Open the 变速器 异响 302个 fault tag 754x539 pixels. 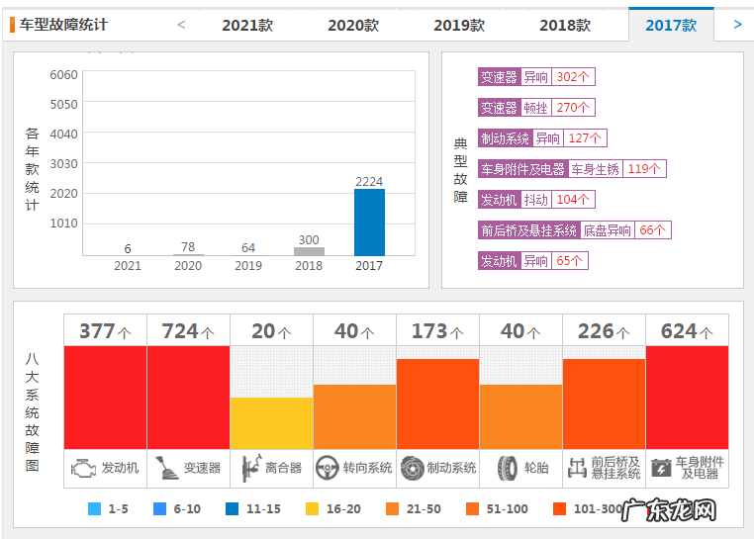click(x=536, y=77)
